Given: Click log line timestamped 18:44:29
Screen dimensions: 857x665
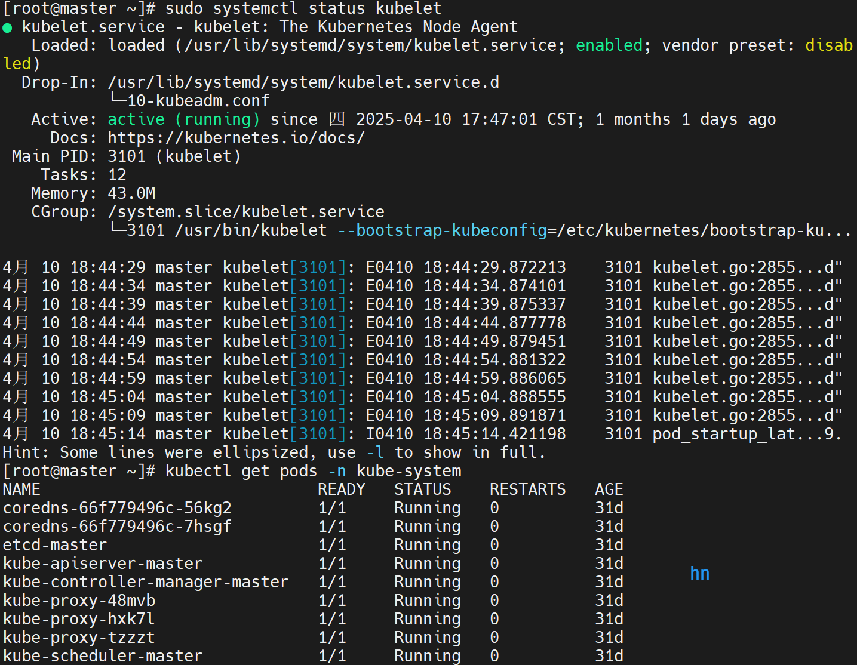Looking at the screenshot, I should [422, 267].
